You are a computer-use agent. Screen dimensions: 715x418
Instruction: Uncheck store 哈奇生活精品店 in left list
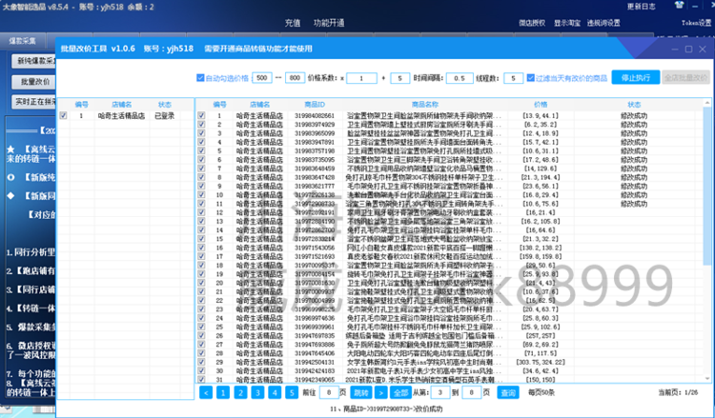pos(63,115)
